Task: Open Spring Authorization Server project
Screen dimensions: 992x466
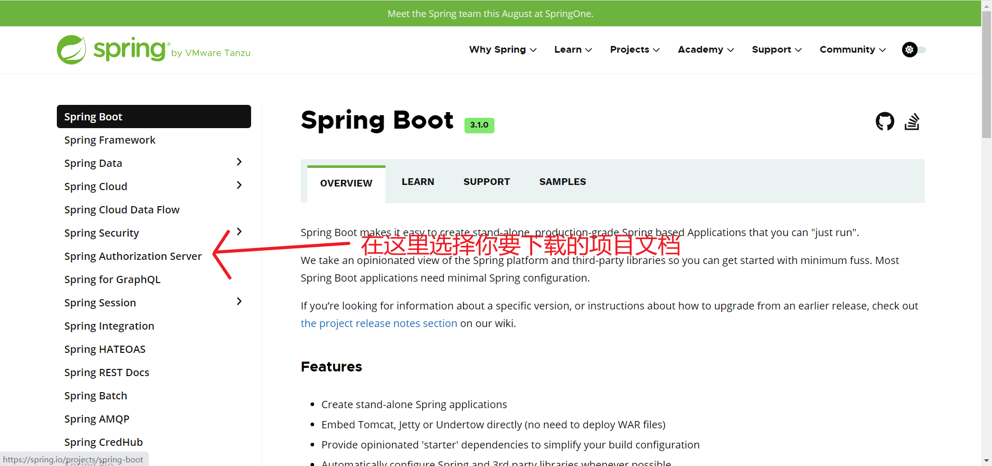Action: tap(133, 256)
